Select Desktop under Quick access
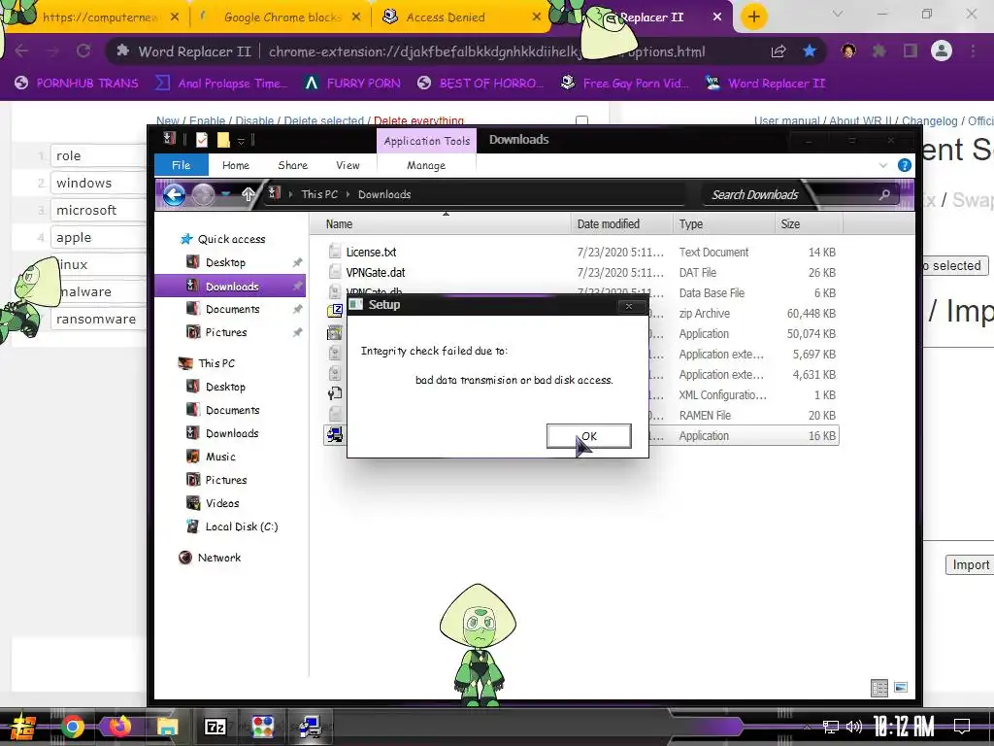Viewport: 994px width, 746px height. (x=225, y=262)
